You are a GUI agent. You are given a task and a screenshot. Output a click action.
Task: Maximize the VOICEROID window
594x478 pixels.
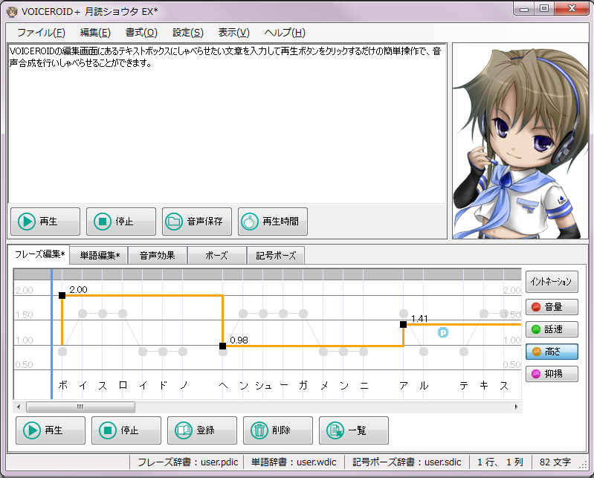click(544, 9)
